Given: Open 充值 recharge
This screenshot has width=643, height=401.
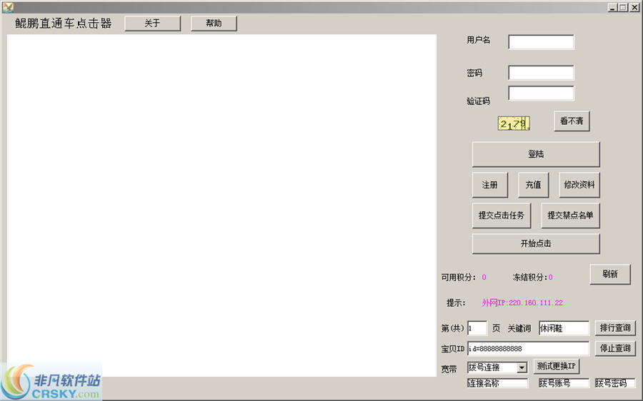Looking at the screenshot, I should (533, 185).
